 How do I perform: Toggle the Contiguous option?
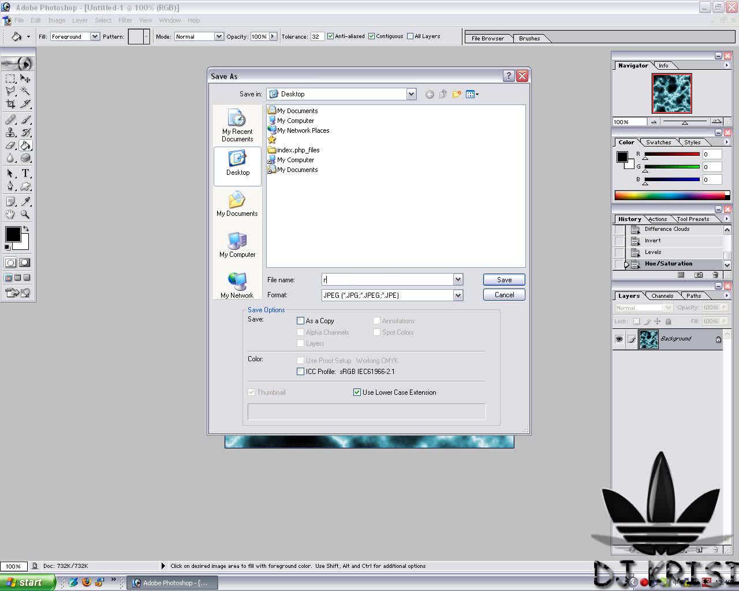tap(371, 36)
